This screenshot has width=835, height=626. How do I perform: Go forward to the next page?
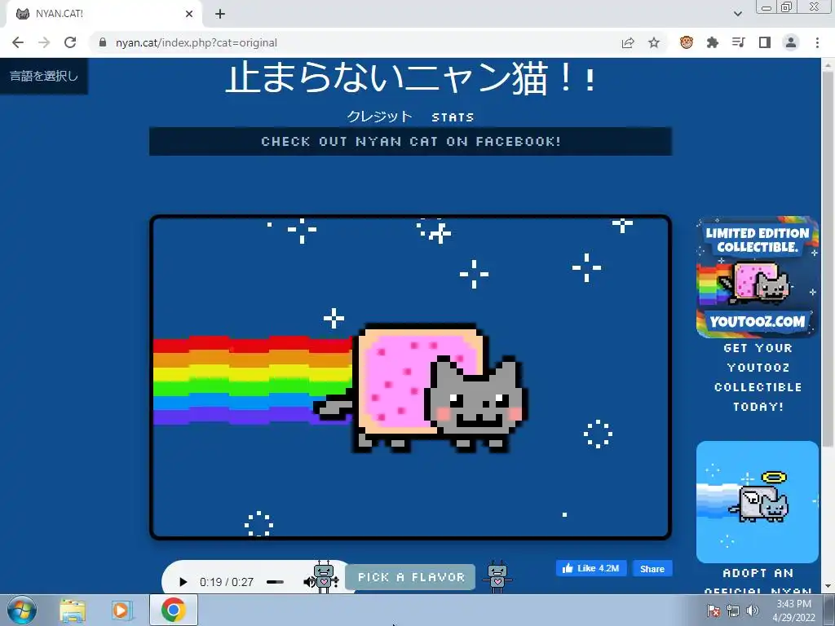pyautogui.click(x=44, y=42)
